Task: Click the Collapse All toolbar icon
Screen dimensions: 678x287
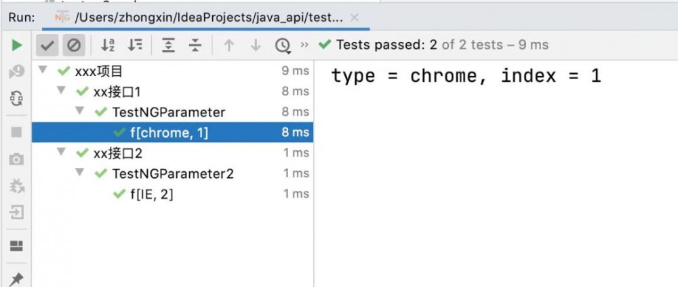Action: point(195,45)
